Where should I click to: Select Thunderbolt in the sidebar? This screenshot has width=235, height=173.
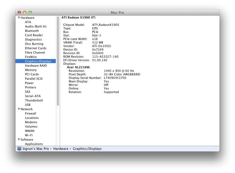34,100
